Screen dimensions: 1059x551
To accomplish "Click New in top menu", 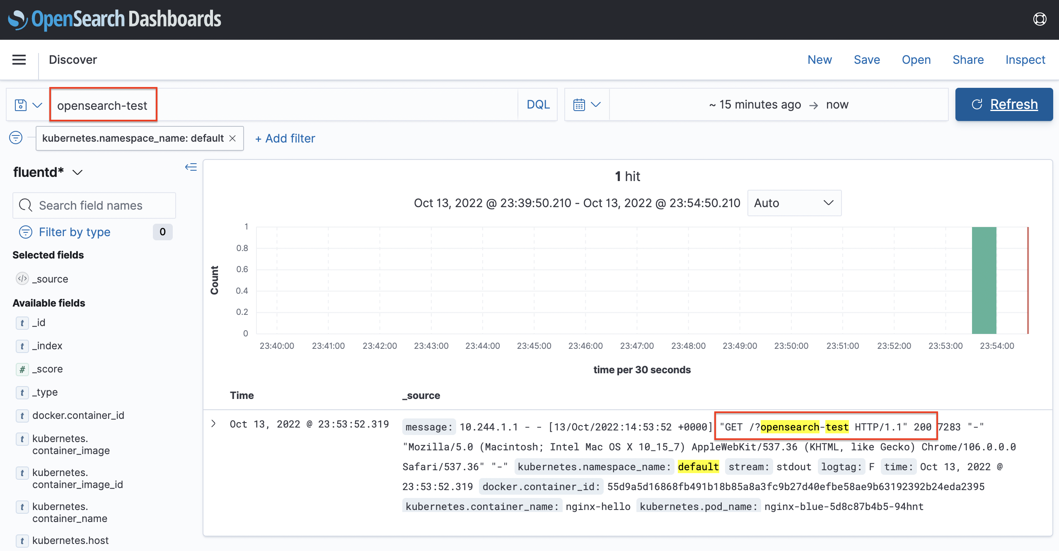I will [x=820, y=60].
